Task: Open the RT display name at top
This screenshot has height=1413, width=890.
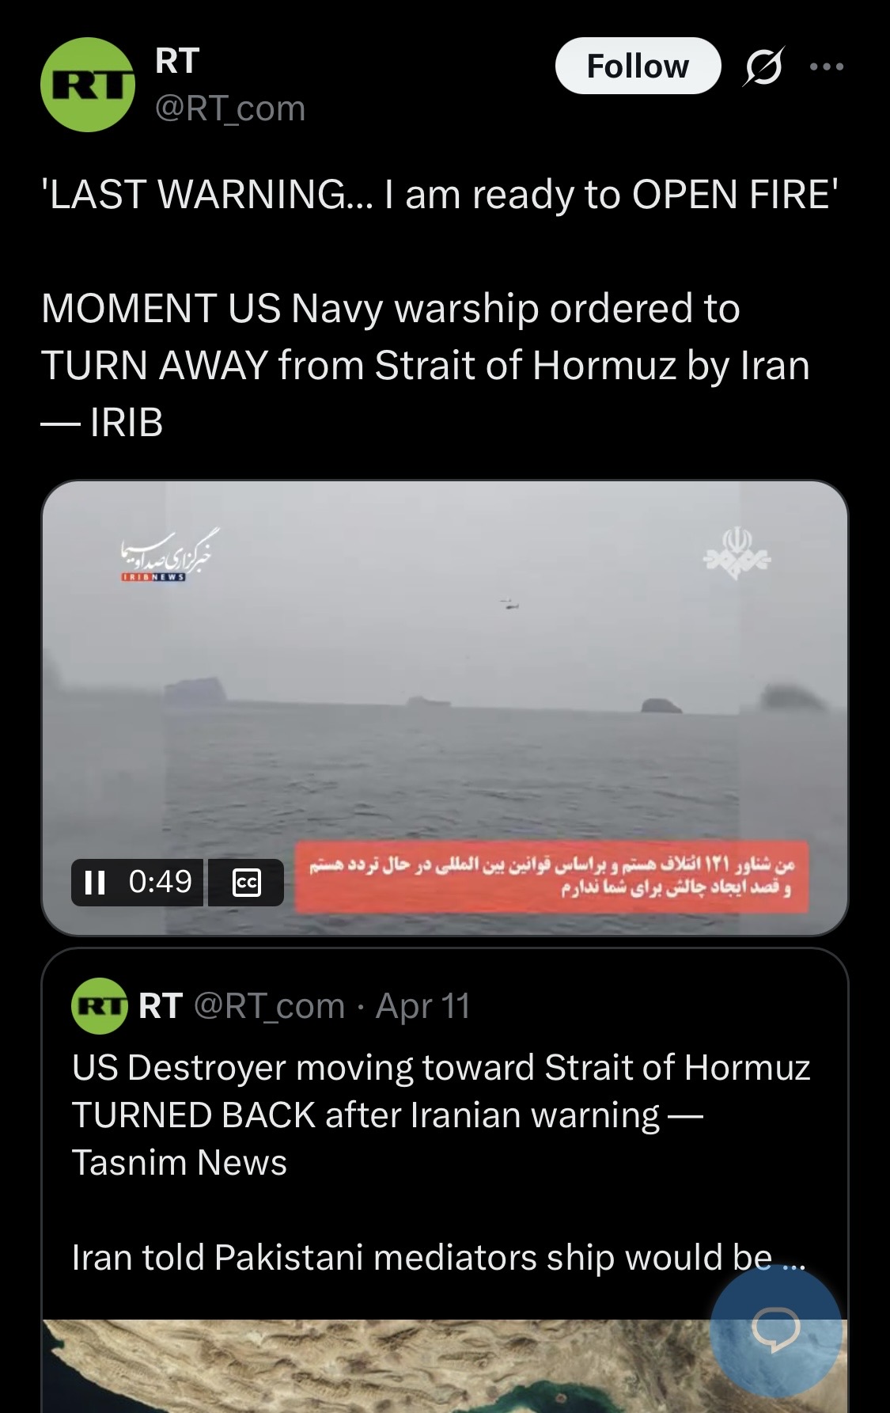Action: (x=177, y=61)
